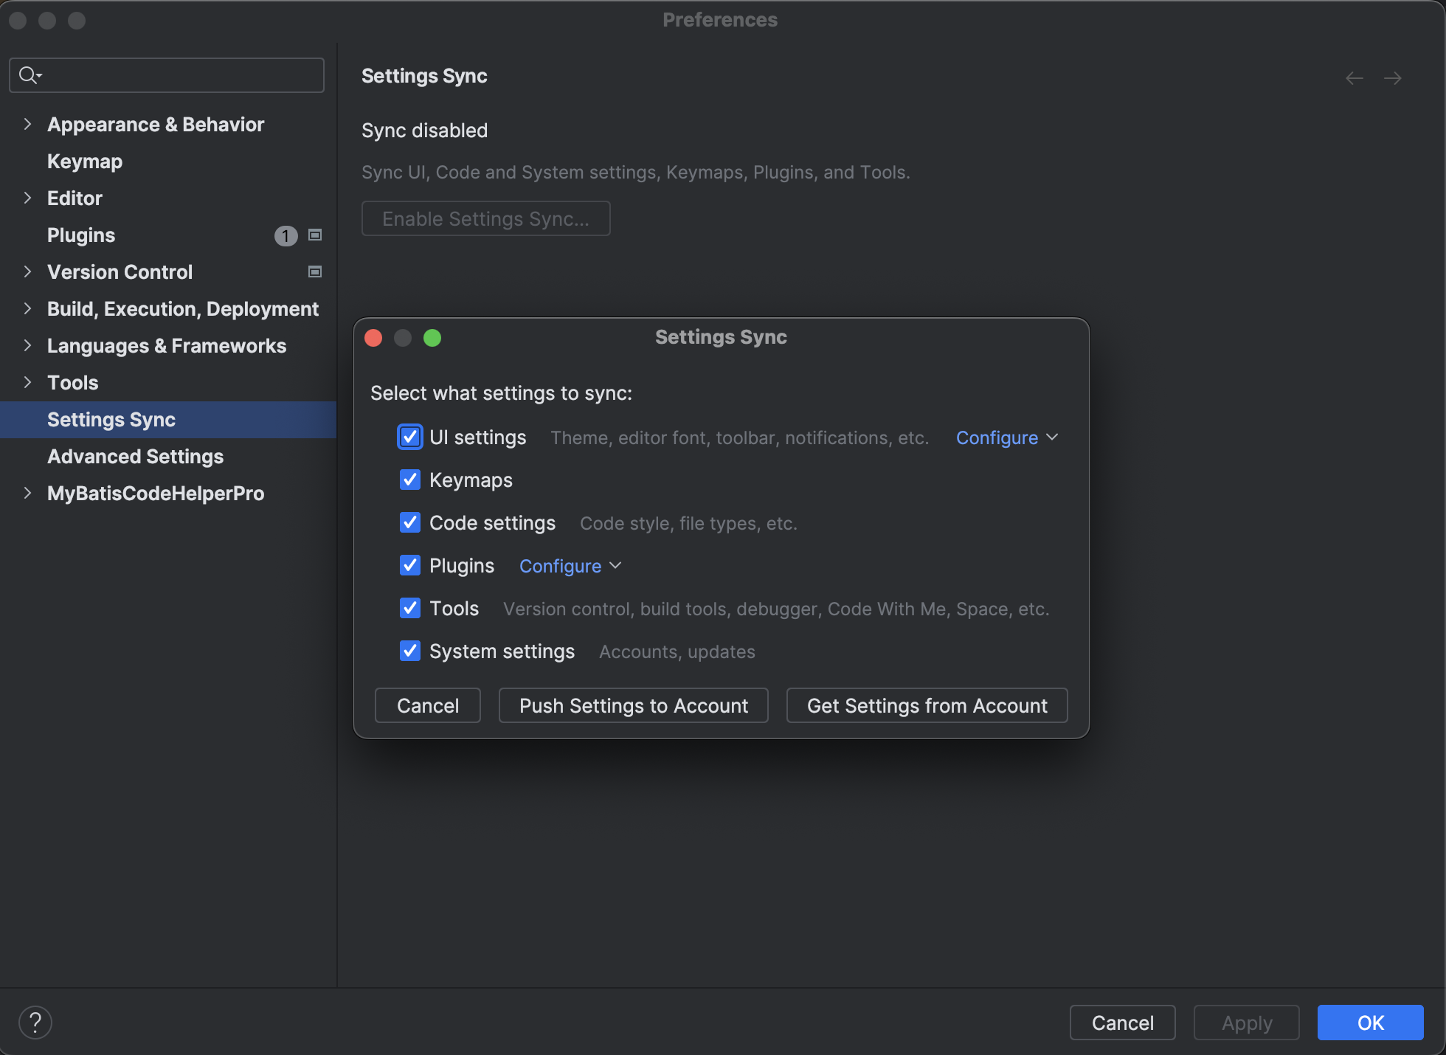Select Keymap in the settings list
1446x1055 pixels.
85,162
